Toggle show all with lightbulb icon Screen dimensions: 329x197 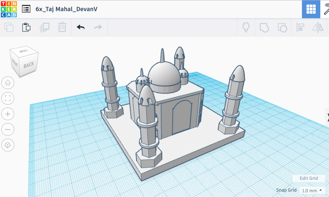click(246, 27)
